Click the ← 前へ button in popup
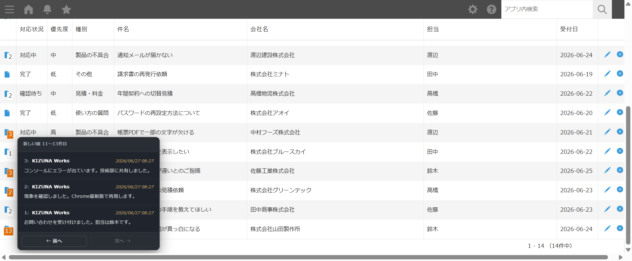The width and height of the screenshot is (632, 261). click(x=54, y=241)
